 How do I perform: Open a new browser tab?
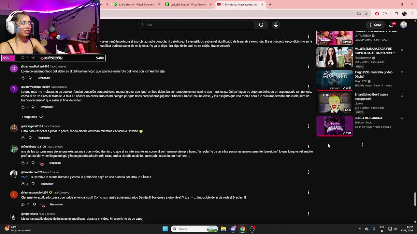[270, 4]
